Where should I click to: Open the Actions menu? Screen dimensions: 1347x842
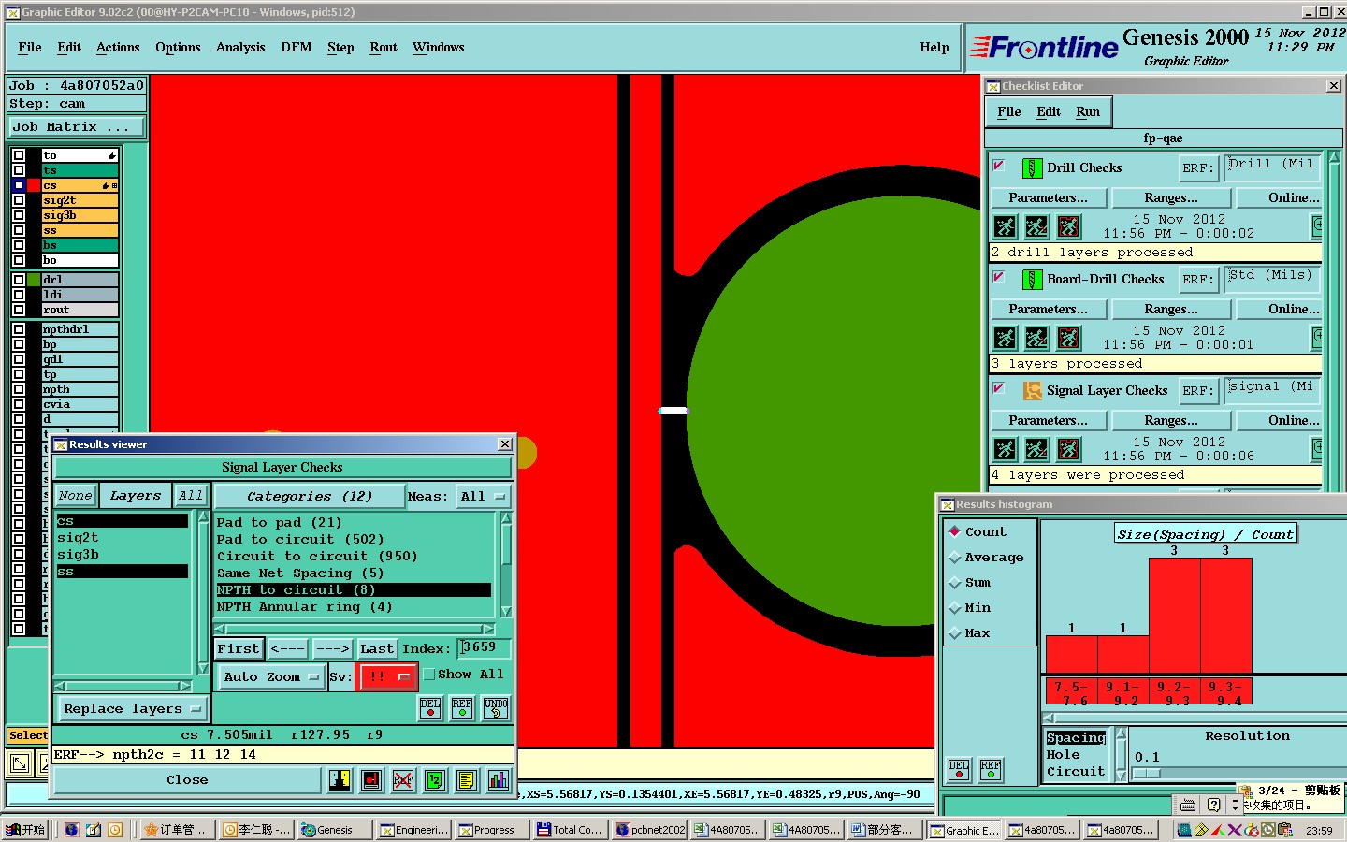[118, 48]
